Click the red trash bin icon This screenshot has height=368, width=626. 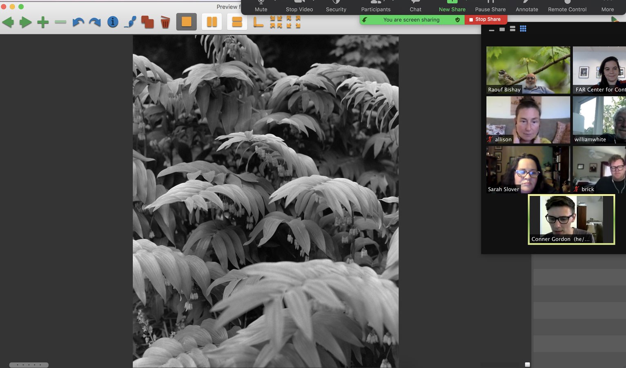click(x=165, y=22)
